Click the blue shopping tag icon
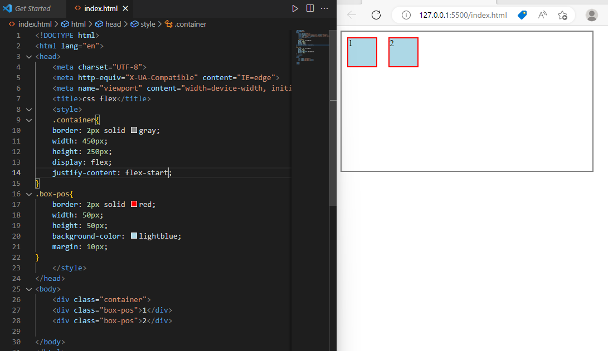 point(522,15)
